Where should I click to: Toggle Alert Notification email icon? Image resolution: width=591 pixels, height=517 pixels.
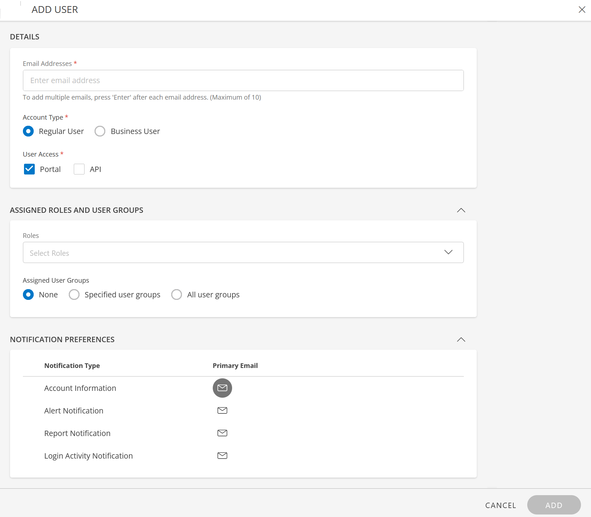tap(222, 411)
